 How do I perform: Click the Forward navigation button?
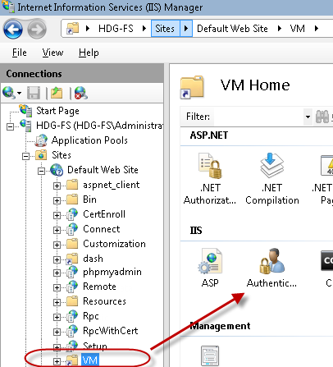37,29
